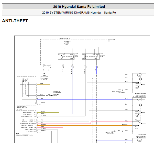
Task: Click the "2010 Hyundai Santa Fe Limited" title
Action: click(x=79, y=7)
